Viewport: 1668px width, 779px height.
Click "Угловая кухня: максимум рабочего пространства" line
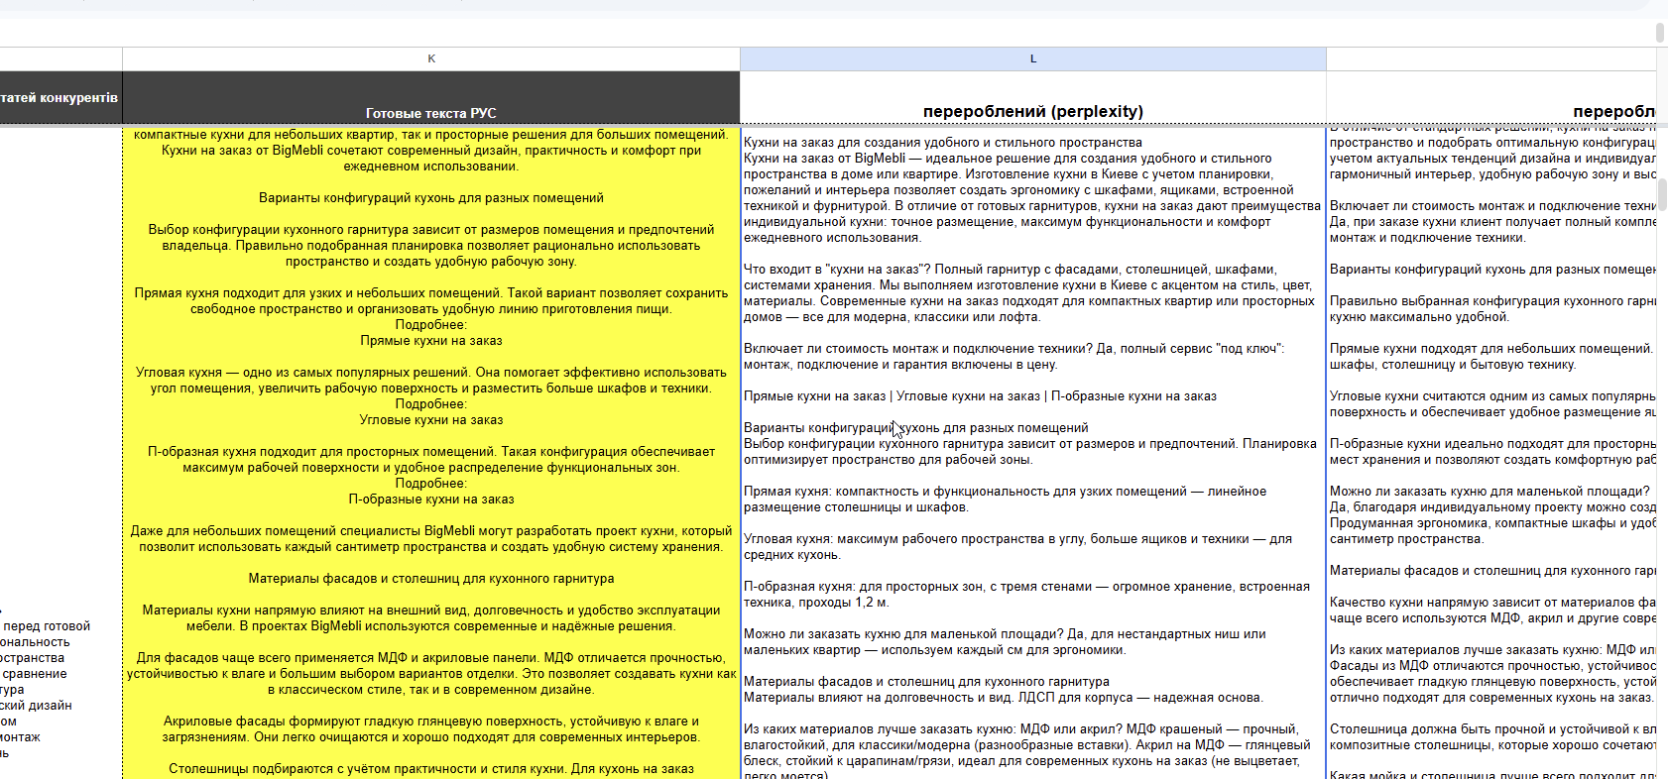(1017, 539)
